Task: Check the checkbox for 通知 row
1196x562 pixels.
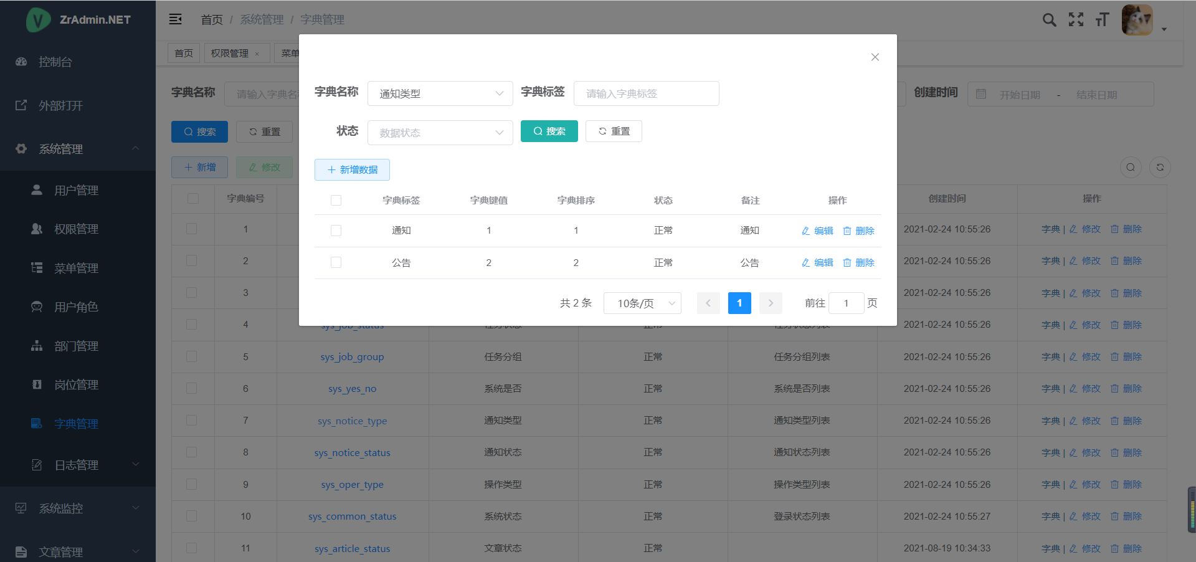Action: pos(336,231)
